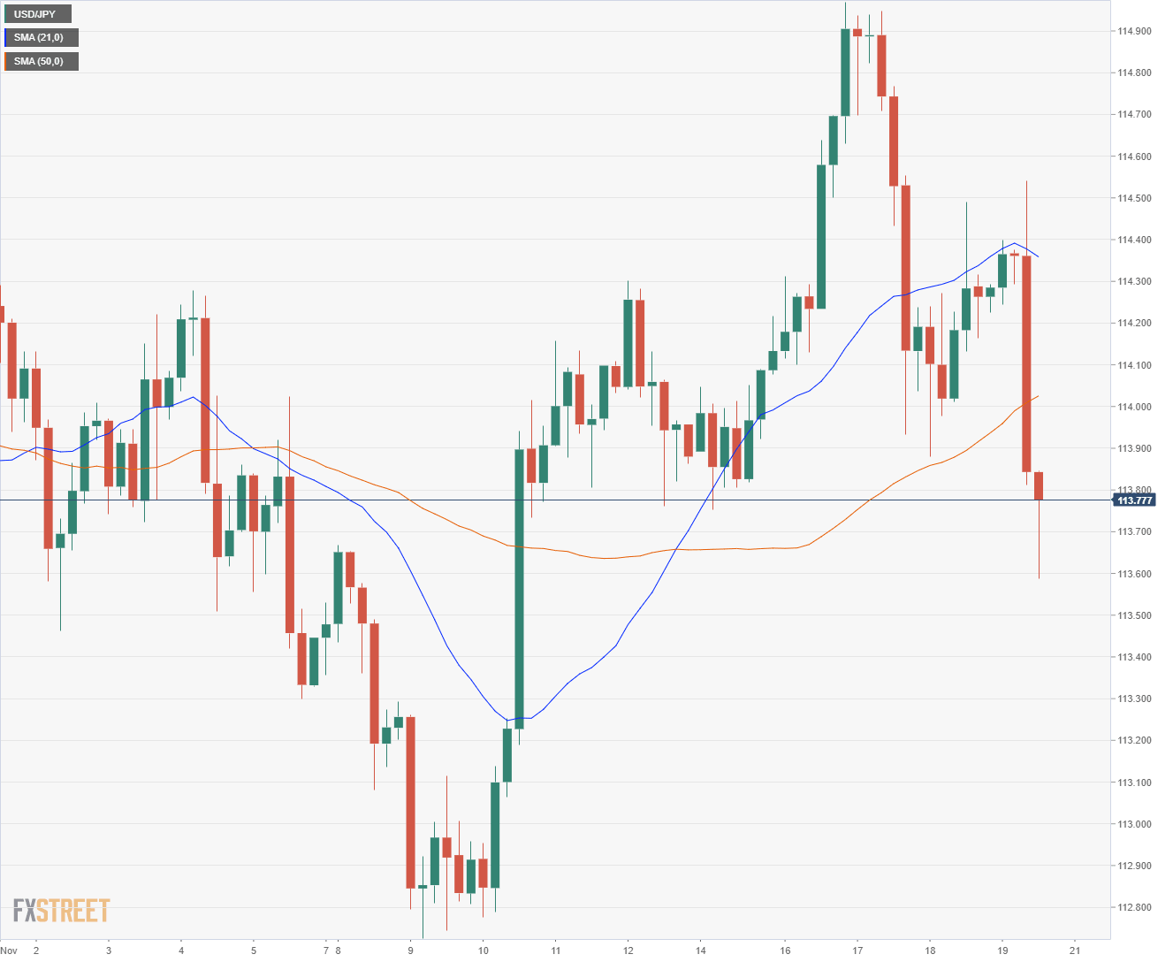Click date 10 on the time axis

coord(484,951)
